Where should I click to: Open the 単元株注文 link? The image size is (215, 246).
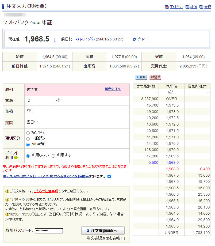113,89
